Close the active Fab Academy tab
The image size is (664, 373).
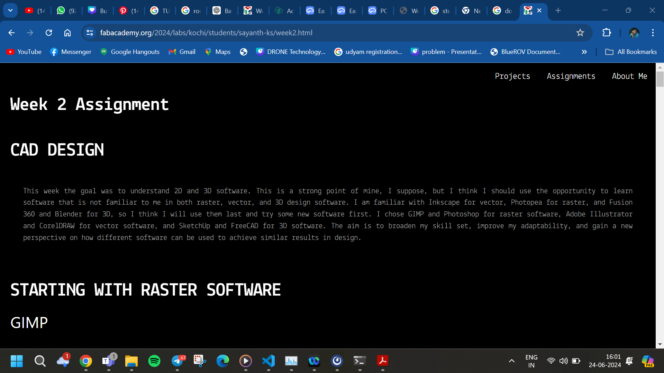(x=539, y=11)
